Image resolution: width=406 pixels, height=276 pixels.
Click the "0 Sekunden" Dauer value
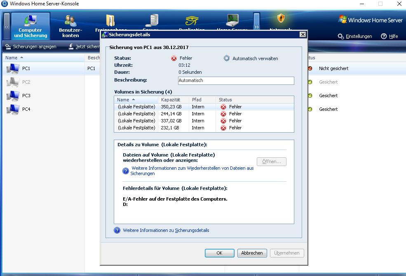(190, 72)
